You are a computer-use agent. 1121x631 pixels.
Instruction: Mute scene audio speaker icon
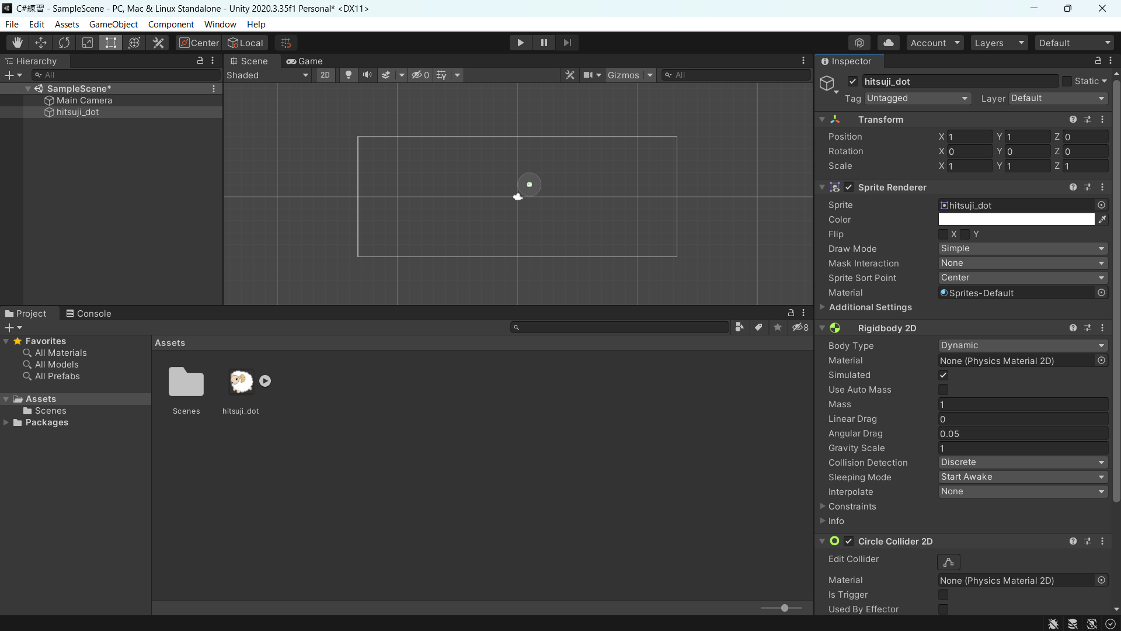pos(367,75)
